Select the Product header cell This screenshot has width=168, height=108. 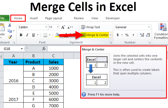pyautogui.click(x=33, y=62)
